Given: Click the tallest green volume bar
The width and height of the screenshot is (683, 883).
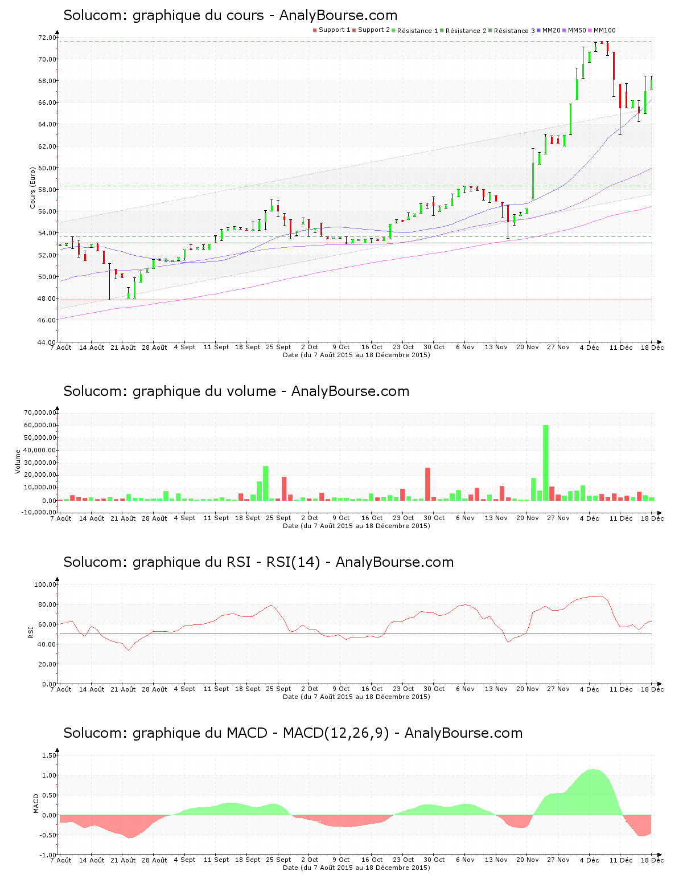Looking at the screenshot, I should click(545, 463).
